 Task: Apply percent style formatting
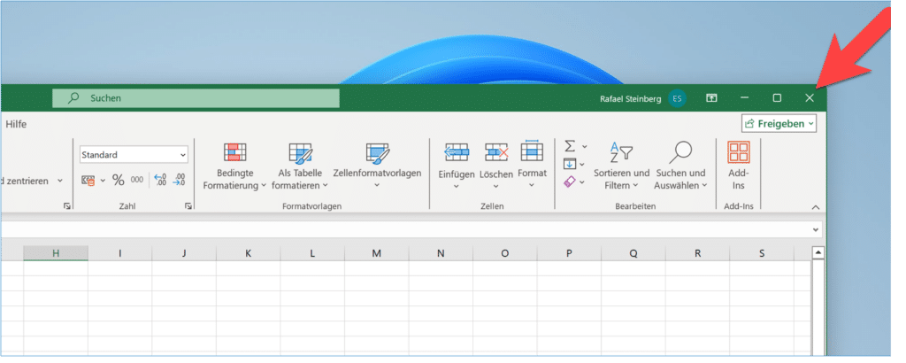pos(119,181)
